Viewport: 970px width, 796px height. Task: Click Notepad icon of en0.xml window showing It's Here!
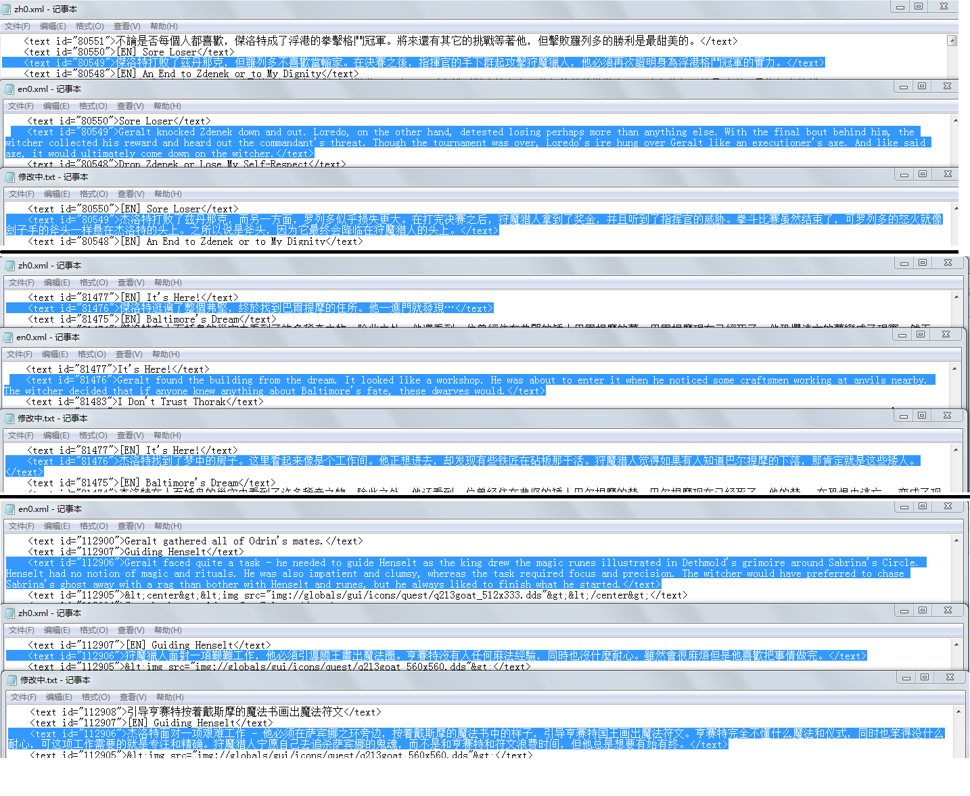(x=8, y=337)
